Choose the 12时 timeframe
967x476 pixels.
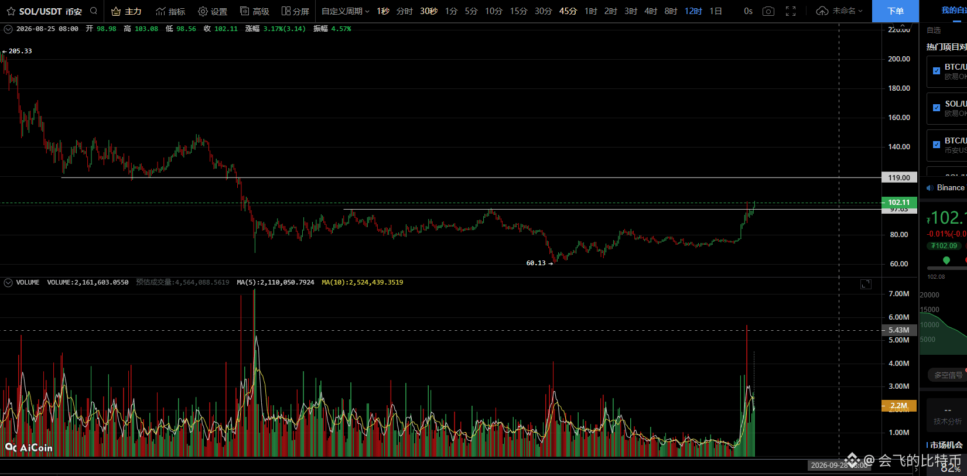693,11
